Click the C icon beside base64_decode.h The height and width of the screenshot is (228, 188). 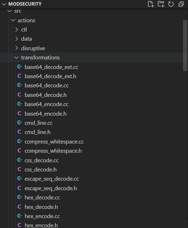point(19,95)
